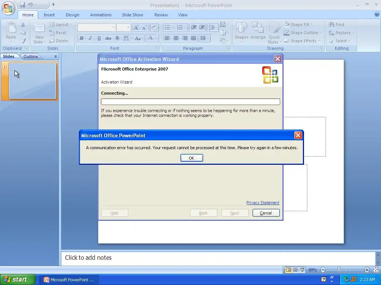Click the Paste icon

(11, 28)
